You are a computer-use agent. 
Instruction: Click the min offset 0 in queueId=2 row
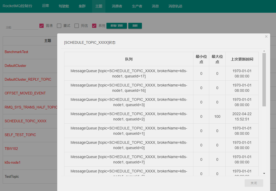click(x=201, y=117)
